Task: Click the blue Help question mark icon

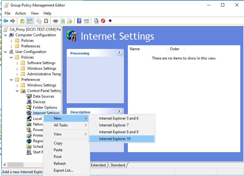Action: pyautogui.click(x=79, y=21)
